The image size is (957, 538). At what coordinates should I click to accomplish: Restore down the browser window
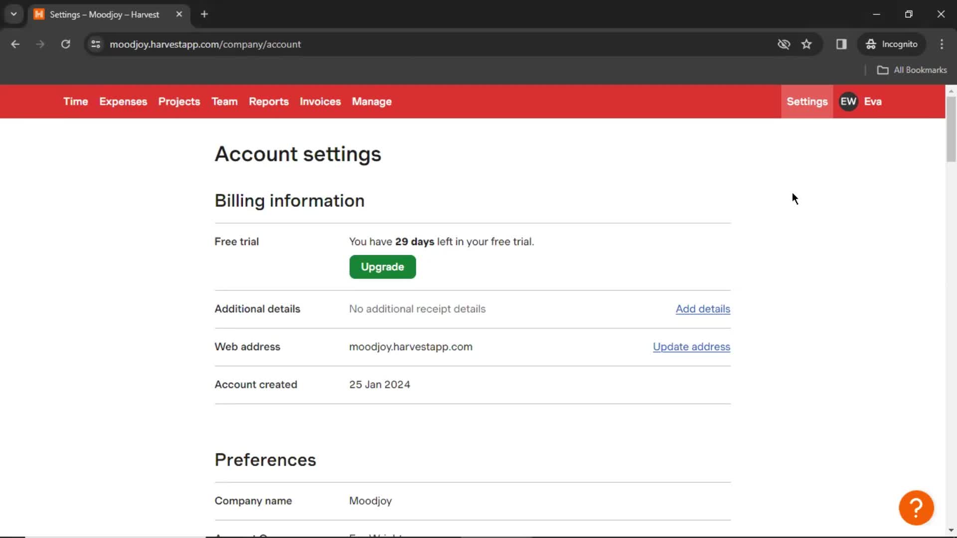909,14
